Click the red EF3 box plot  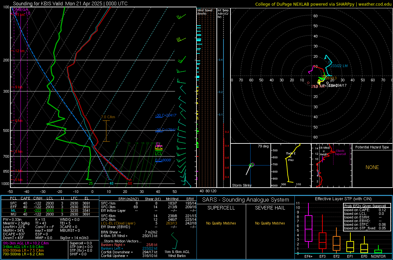tap(322, 240)
